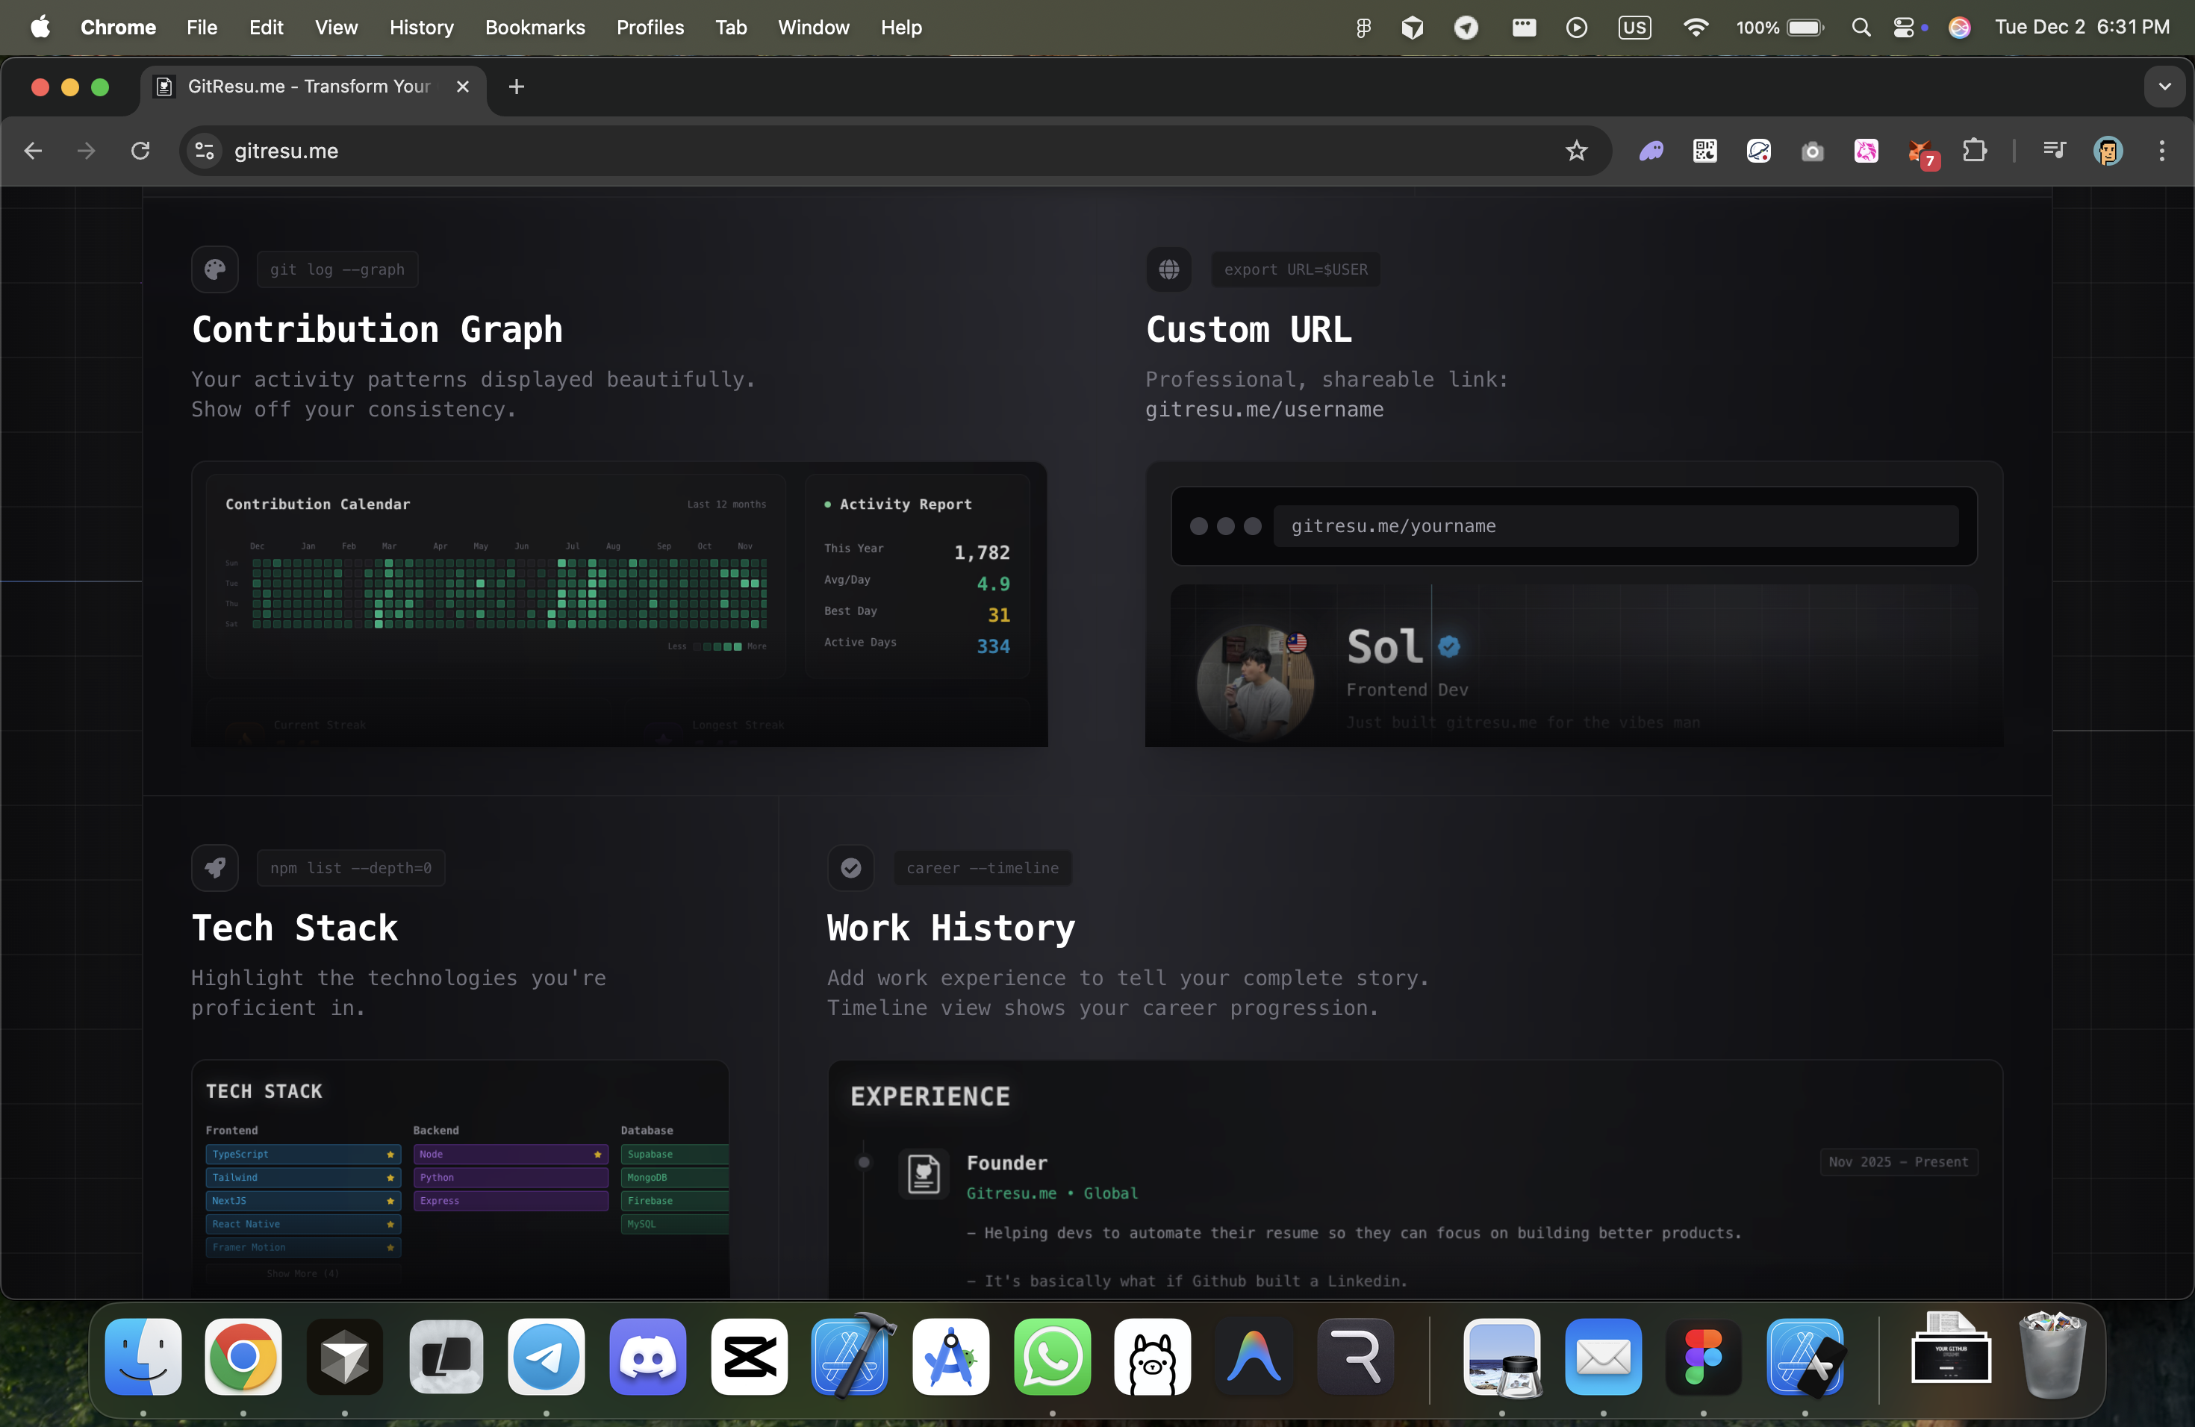The image size is (2195, 1427).
Task: Click the Chrome profile avatar icon
Action: (x=2108, y=152)
